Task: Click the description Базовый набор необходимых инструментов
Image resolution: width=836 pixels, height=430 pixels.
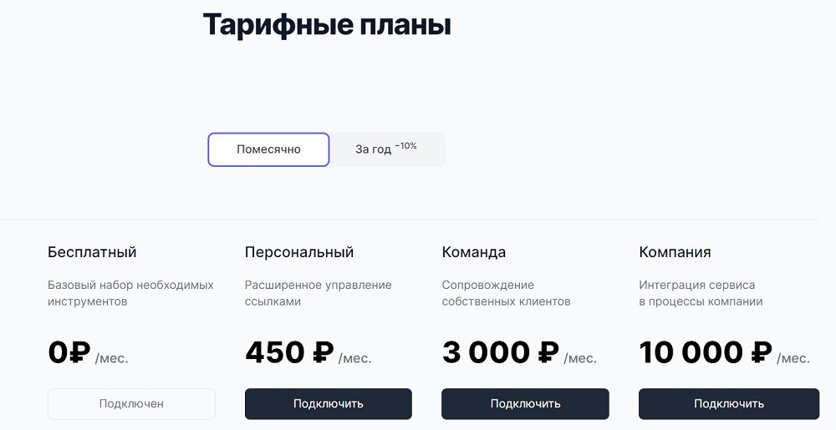Action: 130,293
